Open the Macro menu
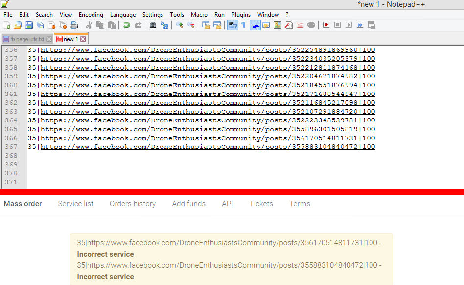This screenshot has height=285, width=464. (x=199, y=15)
